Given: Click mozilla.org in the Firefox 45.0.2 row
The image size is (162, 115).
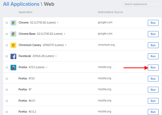Looking at the screenshot, I should coord(104,111).
